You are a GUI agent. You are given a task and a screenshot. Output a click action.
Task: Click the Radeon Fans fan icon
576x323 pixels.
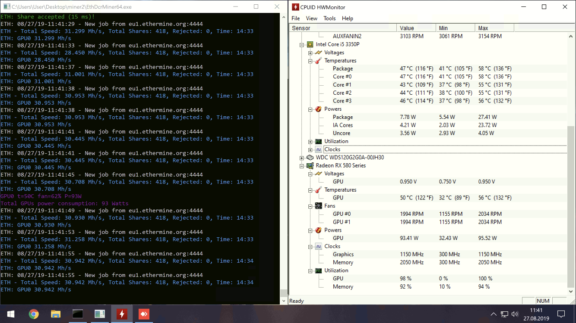[x=318, y=206]
